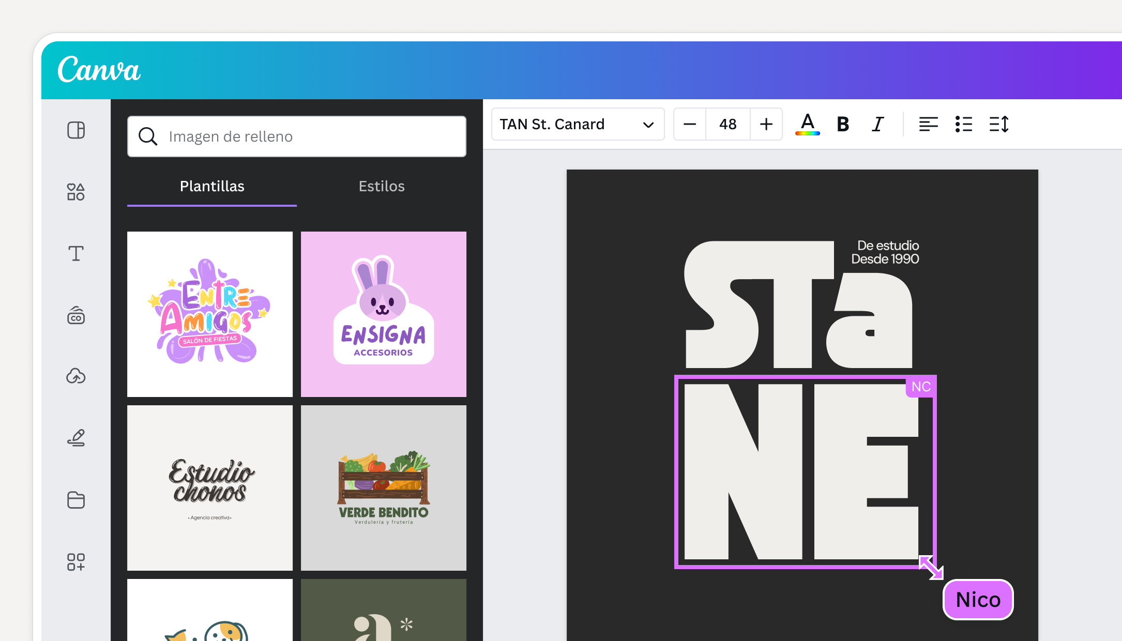1122x641 pixels.
Task: Select the Verde Bendito template
Action: click(384, 488)
